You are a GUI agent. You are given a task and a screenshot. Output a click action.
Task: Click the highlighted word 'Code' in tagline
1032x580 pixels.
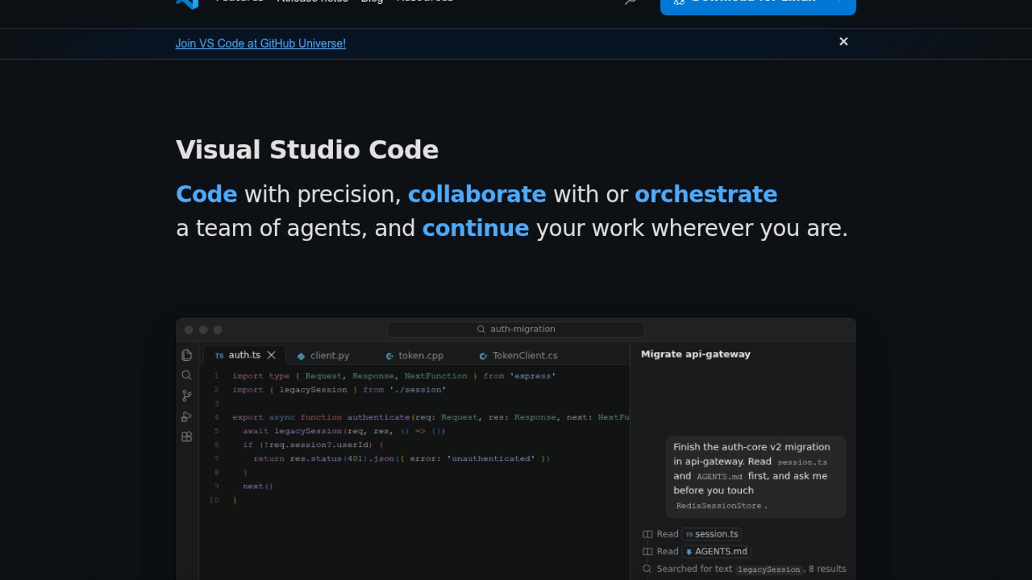[x=206, y=194]
